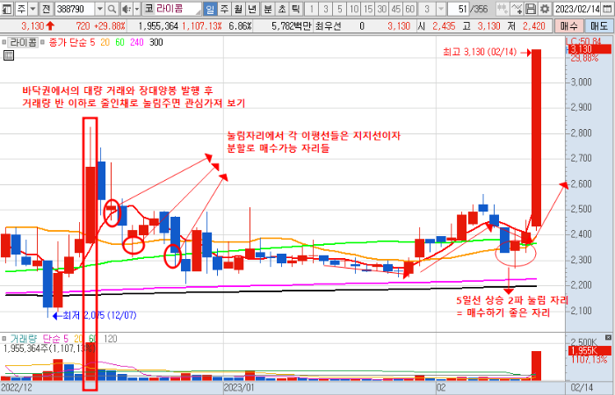Viewport: 615px width, 395px height.
Task: Click the 최저 low price label (12/07)
Action: pyautogui.click(x=99, y=315)
